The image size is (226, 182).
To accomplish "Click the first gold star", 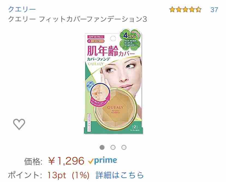I will (x=172, y=10).
